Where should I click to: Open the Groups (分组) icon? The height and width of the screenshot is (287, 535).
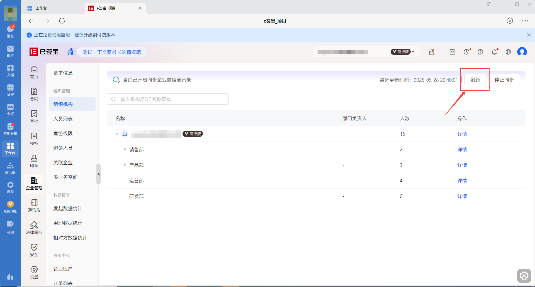pos(10,227)
